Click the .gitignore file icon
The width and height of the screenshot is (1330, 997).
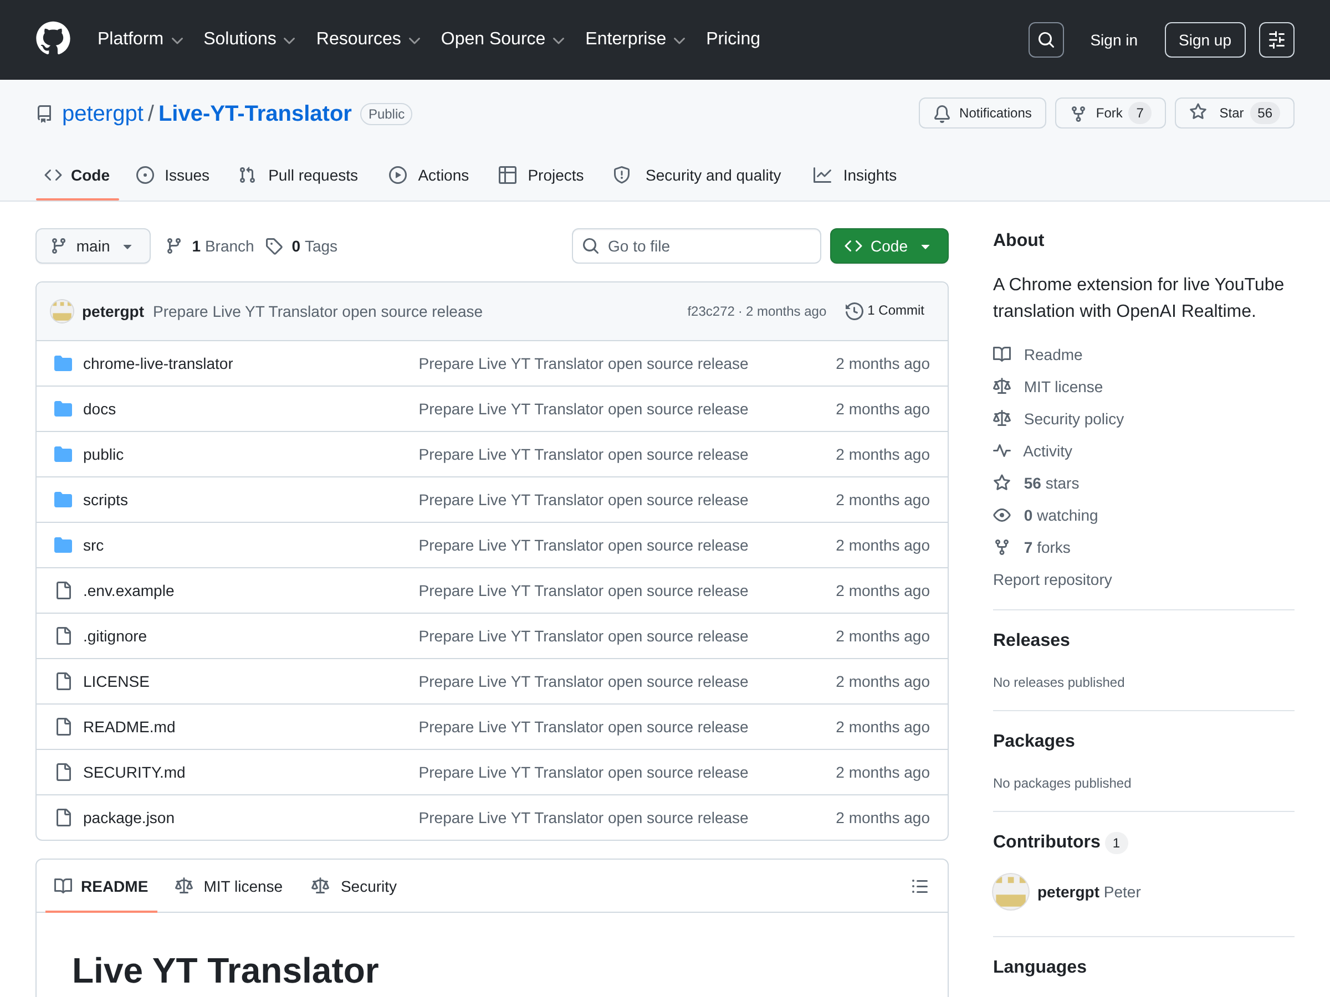click(63, 636)
